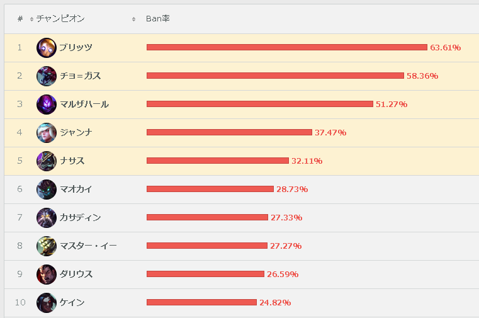Open the ブリッツ champion name link
The height and width of the screenshot is (318, 479).
[x=76, y=48]
